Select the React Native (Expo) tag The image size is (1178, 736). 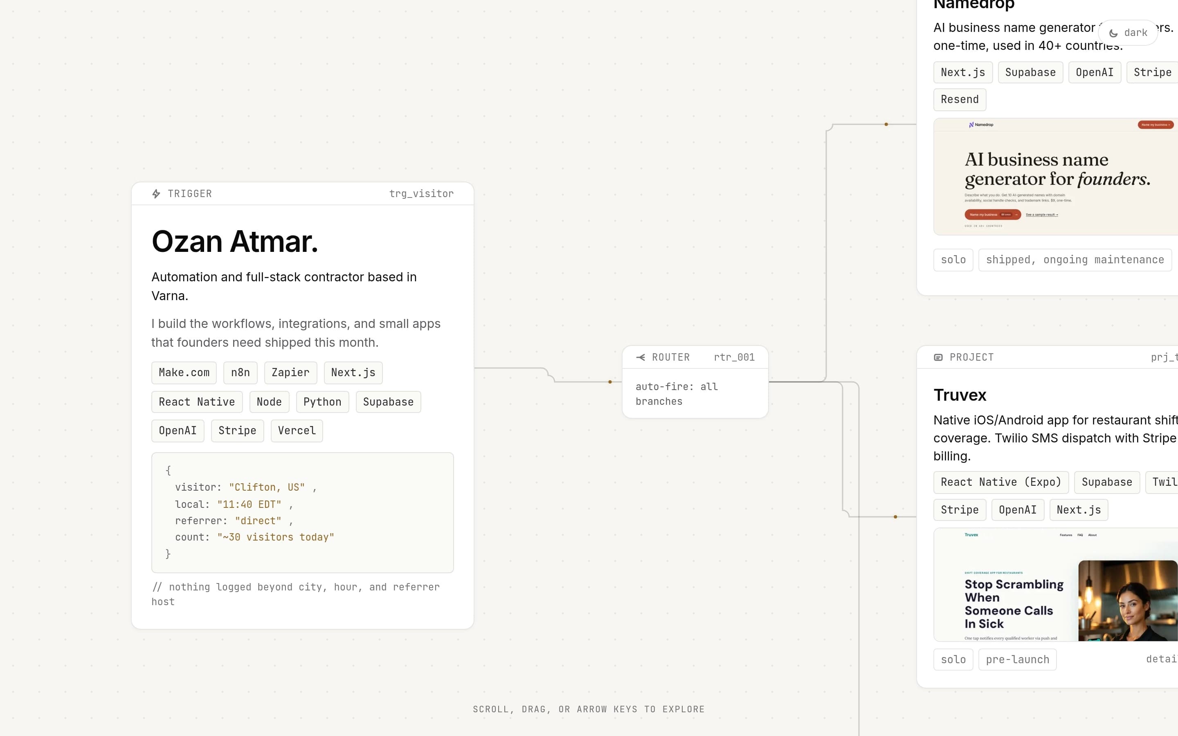tap(1001, 482)
